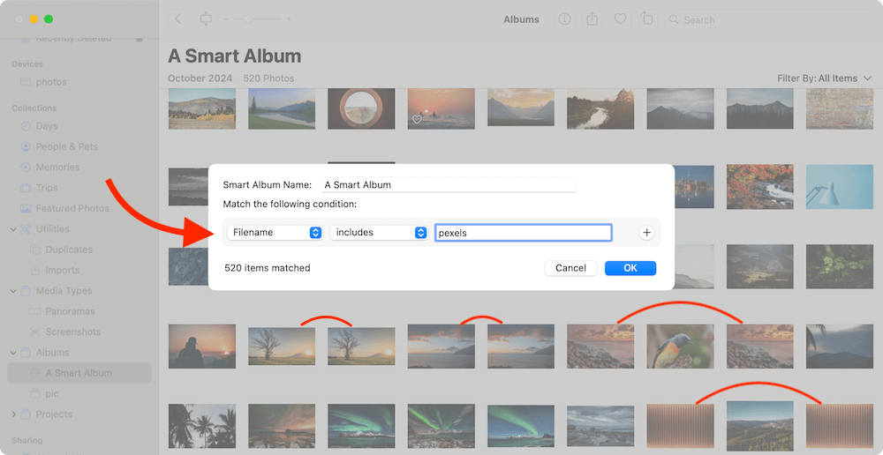Click the People & Pets person icon
The image size is (883, 455).
[26, 146]
